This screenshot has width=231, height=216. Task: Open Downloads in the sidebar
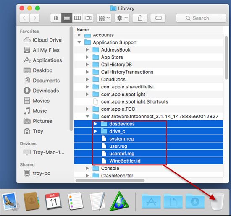(x=41, y=91)
